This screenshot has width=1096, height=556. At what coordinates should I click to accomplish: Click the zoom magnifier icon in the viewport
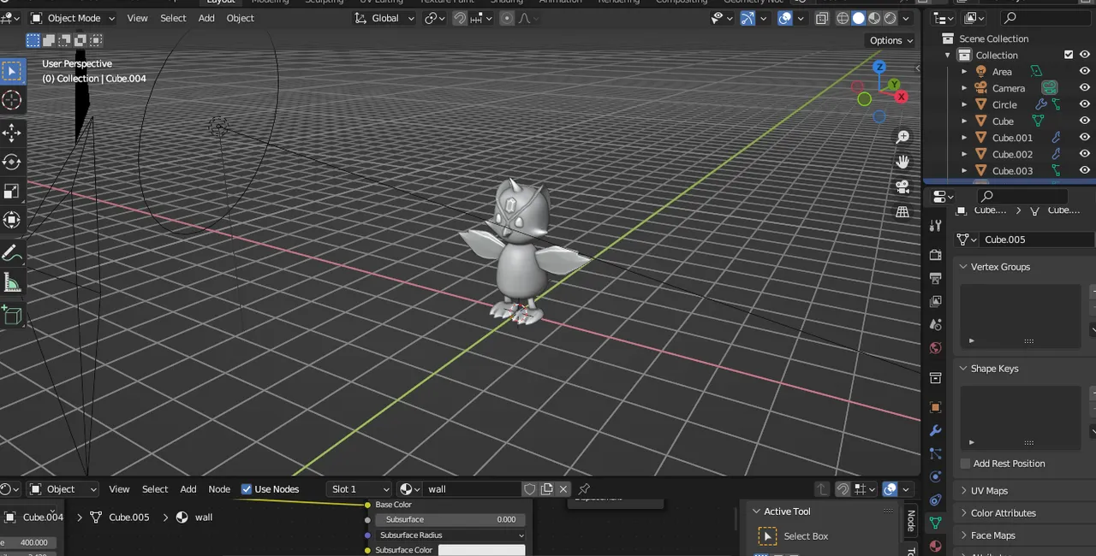(902, 137)
